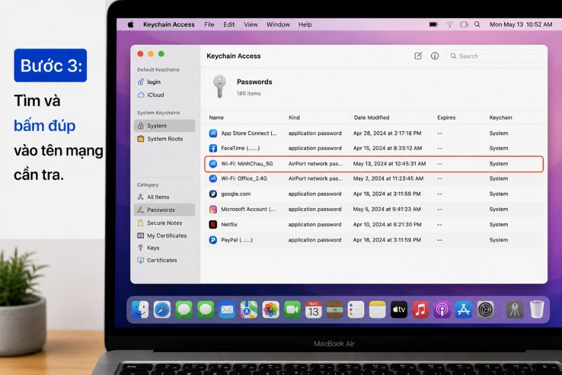
Task: Open the Secure Notes category
Action: (x=164, y=223)
